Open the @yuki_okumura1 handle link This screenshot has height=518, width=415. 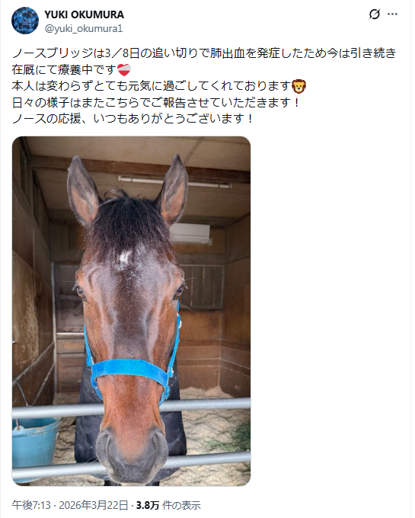tap(84, 29)
